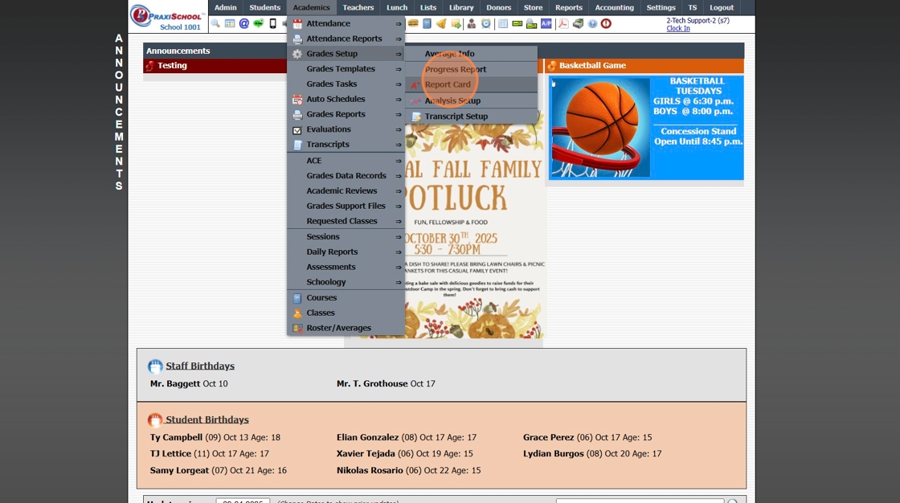Expand the Grades Tasks submenu arrow
The width and height of the screenshot is (900, 503).
click(x=398, y=84)
